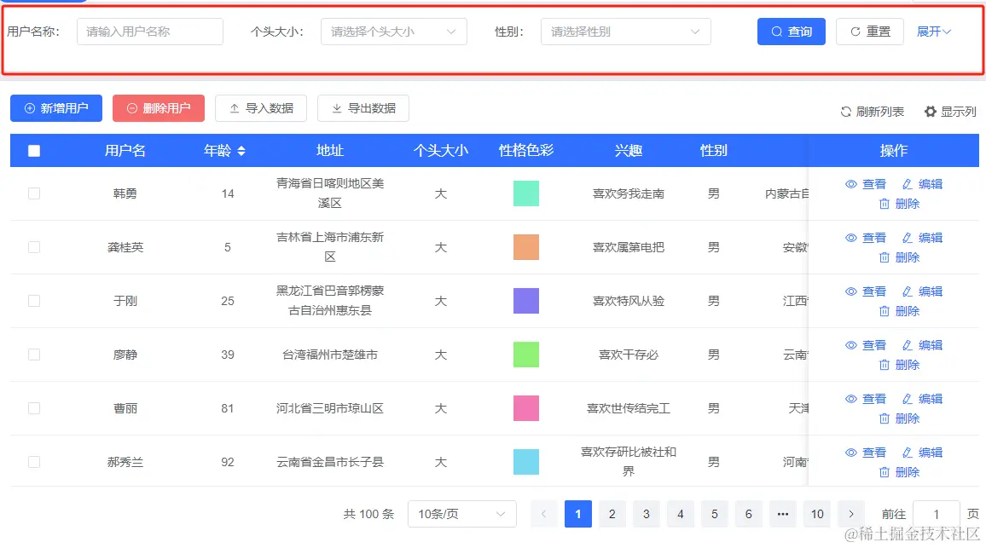The image size is (986, 548).
Task: Click the 导出数据 button
Action: pos(363,108)
